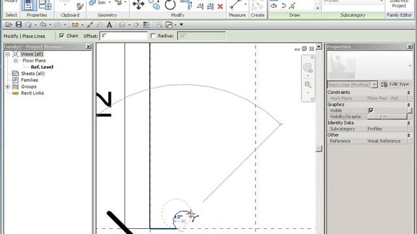The width and height of the screenshot is (417, 234).
Task: Select Sheets (all) in Project Browser
Action: tap(33, 73)
